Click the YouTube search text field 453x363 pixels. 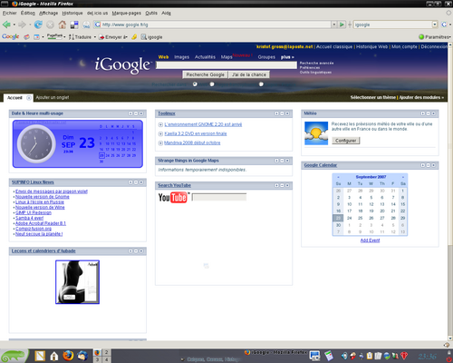(x=219, y=197)
